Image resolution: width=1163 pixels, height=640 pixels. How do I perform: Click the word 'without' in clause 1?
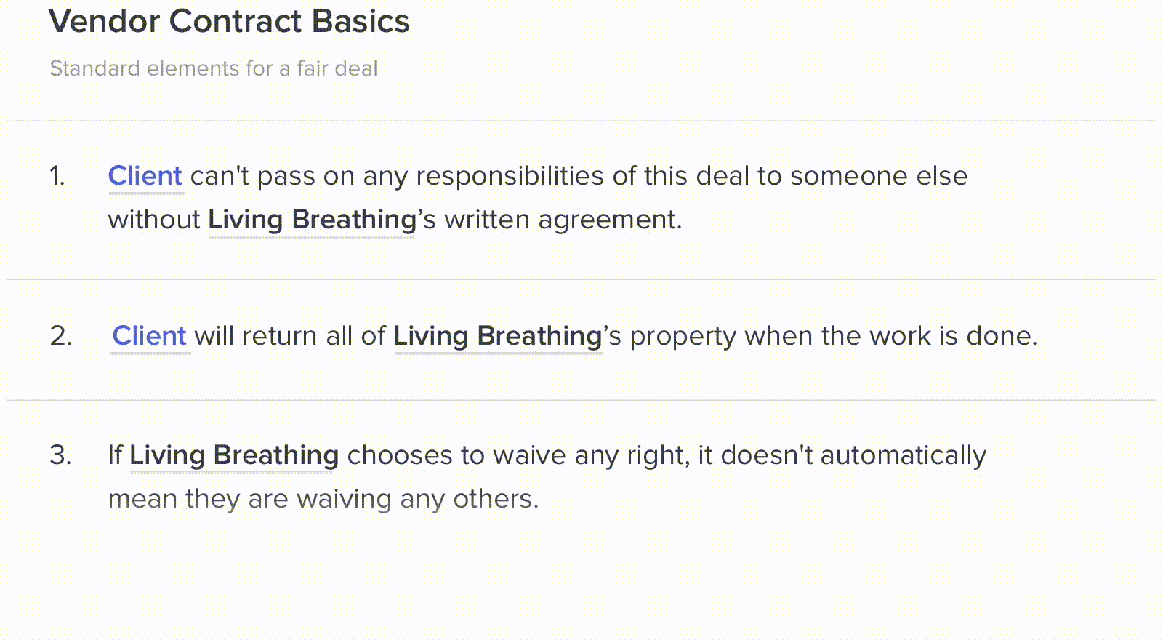pyautogui.click(x=154, y=220)
